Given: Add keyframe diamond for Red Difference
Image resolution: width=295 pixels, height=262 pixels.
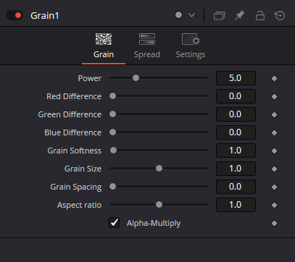Looking at the screenshot, I should click(x=274, y=96).
